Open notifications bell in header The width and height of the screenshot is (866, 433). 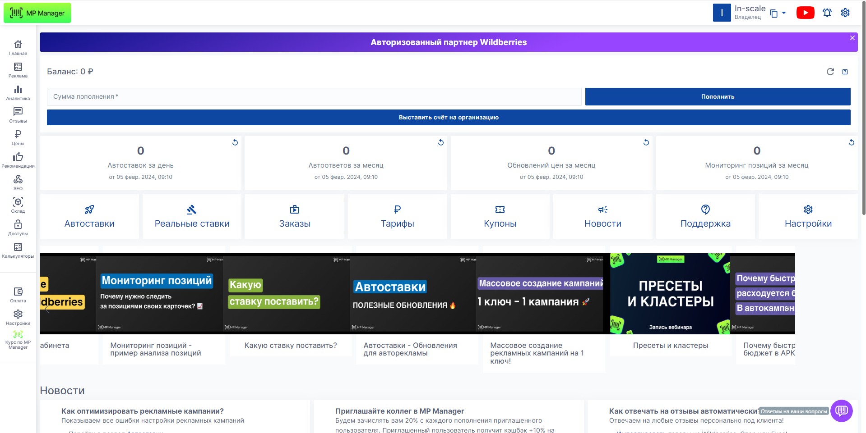[x=827, y=13]
